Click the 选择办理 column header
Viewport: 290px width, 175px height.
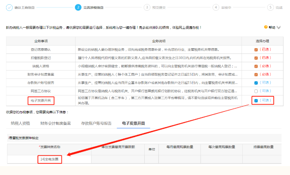tap(262, 41)
